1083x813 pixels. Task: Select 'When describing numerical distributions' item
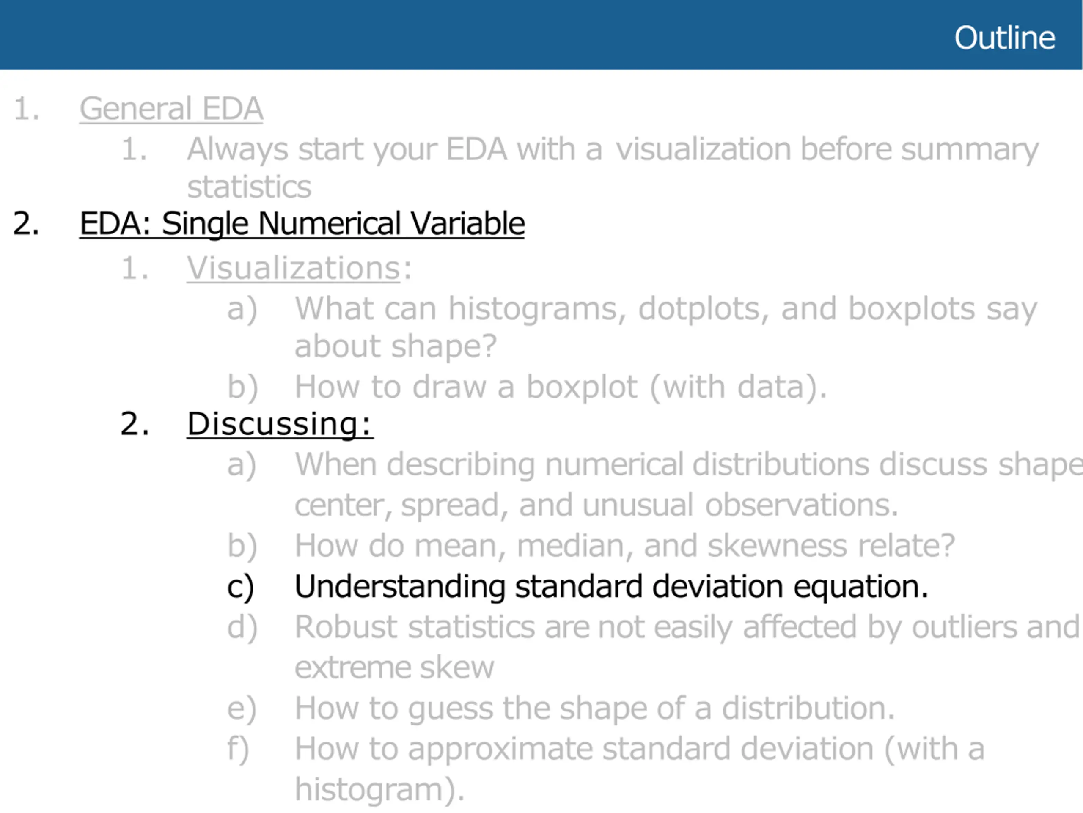pyautogui.click(x=688, y=484)
